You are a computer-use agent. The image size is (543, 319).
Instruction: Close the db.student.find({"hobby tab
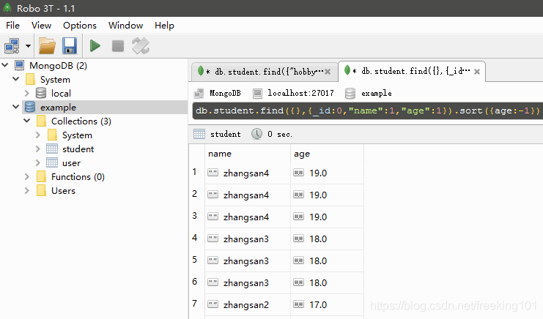click(x=328, y=72)
